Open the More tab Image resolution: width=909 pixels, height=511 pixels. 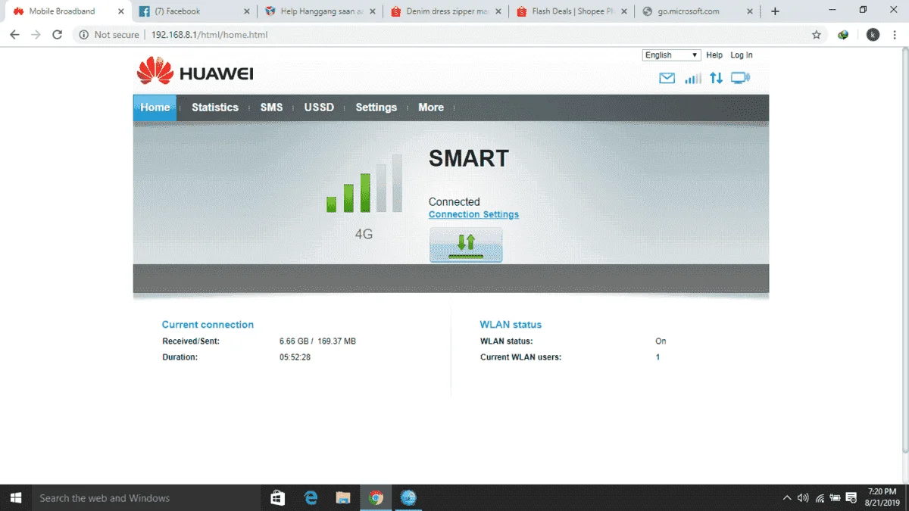(431, 107)
